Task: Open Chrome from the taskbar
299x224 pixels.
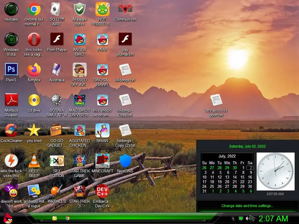Action: 67,218
